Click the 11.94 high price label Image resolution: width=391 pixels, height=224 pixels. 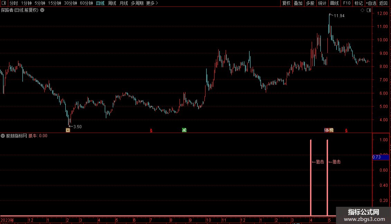[x=339, y=16]
